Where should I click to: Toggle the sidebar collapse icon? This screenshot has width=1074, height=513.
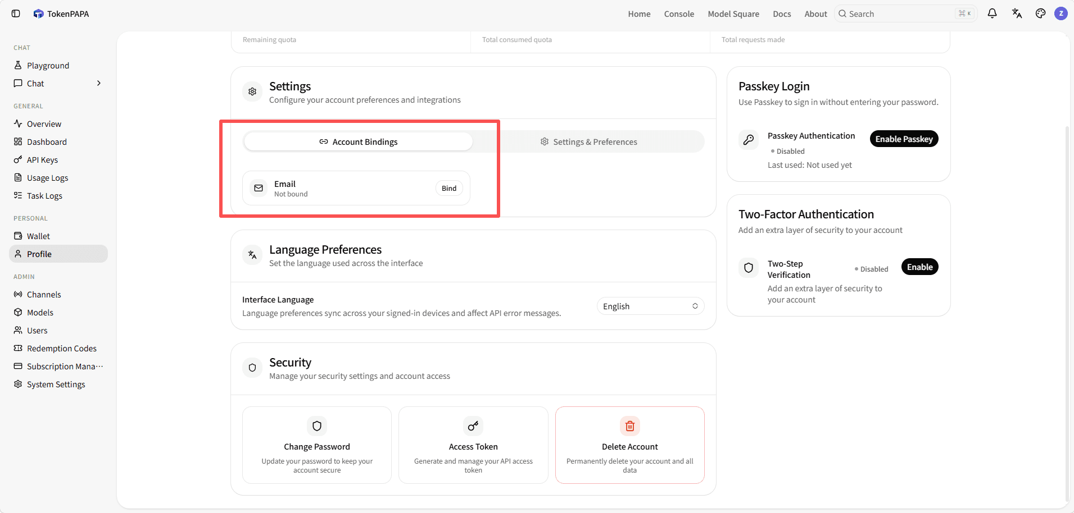click(16, 13)
